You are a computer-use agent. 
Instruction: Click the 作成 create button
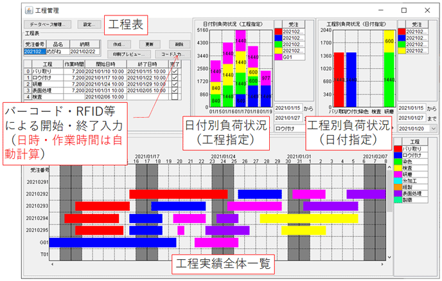pyautogui.click(x=119, y=44)
